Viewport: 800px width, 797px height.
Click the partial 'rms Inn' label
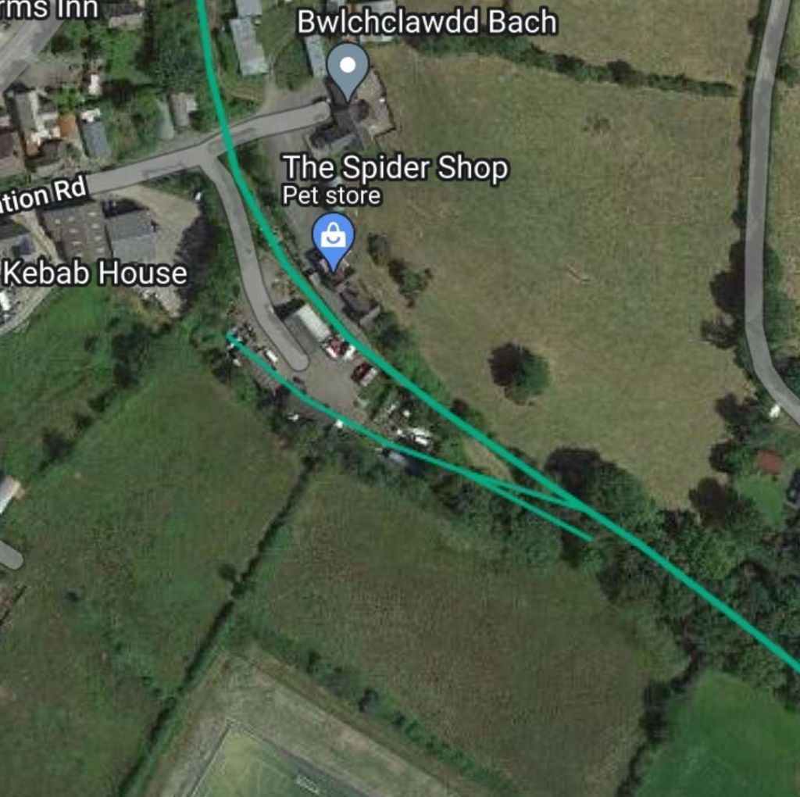[x=49, y=9]
